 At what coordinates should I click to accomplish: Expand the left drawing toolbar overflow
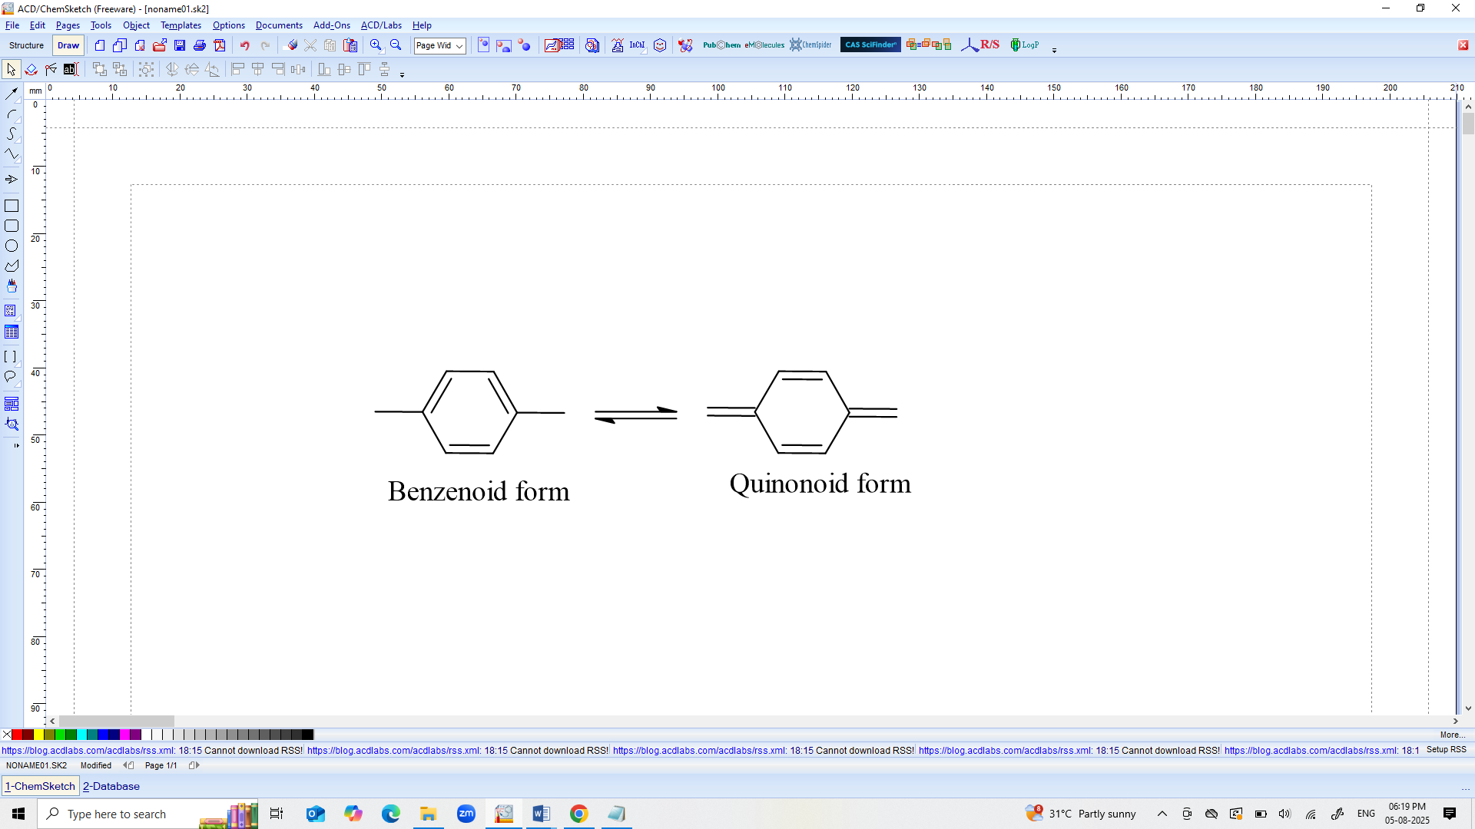pos(16,445)
